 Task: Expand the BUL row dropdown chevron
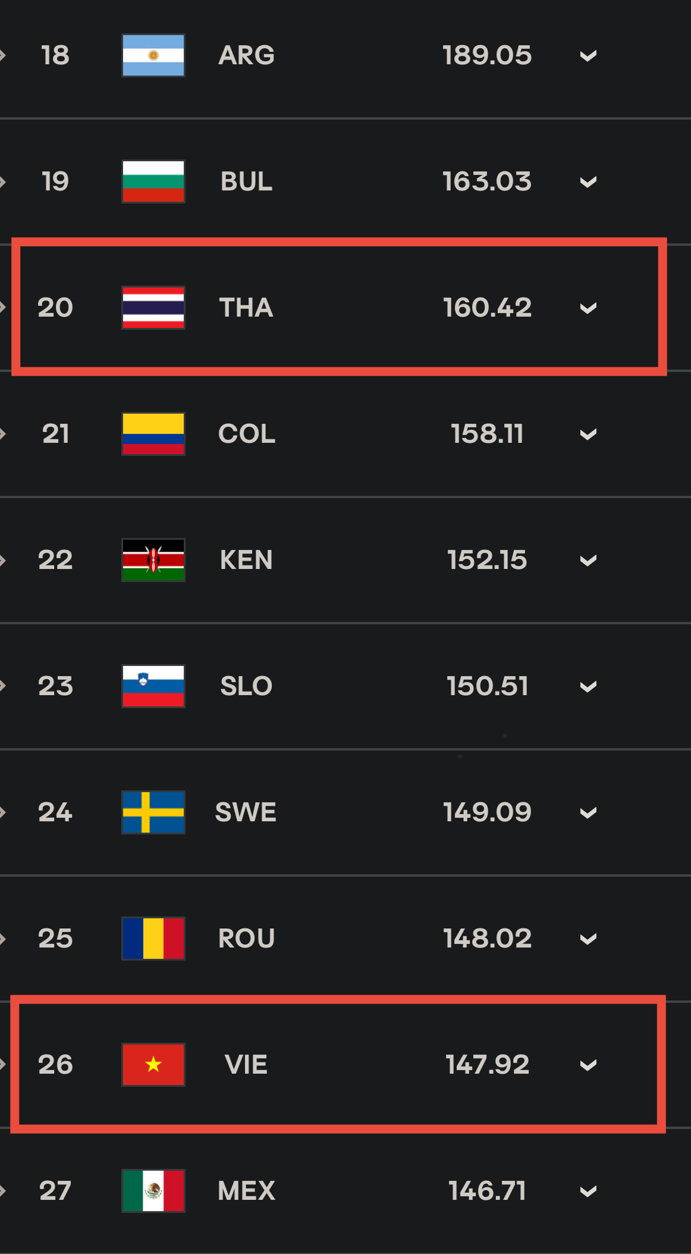coord(588,182)
